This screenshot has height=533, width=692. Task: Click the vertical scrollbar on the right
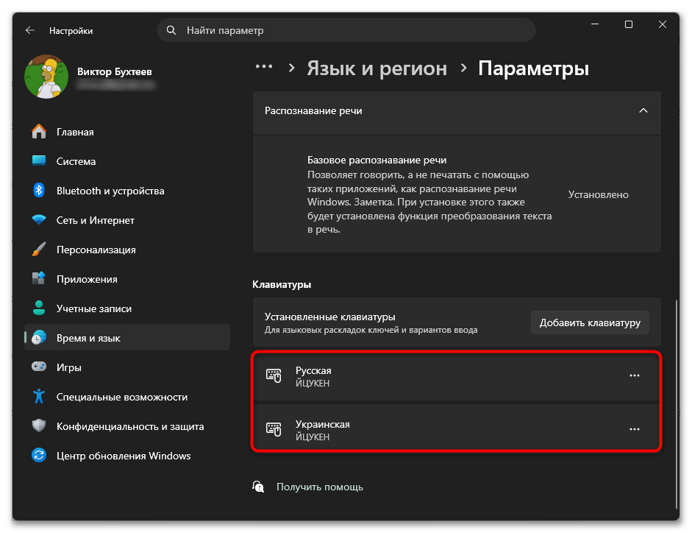point(677,404)
